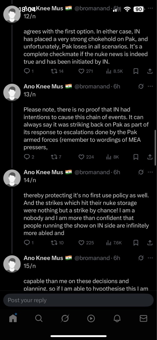
Task: Like the 12/n post with 271 likes
Action: (86, 71)
